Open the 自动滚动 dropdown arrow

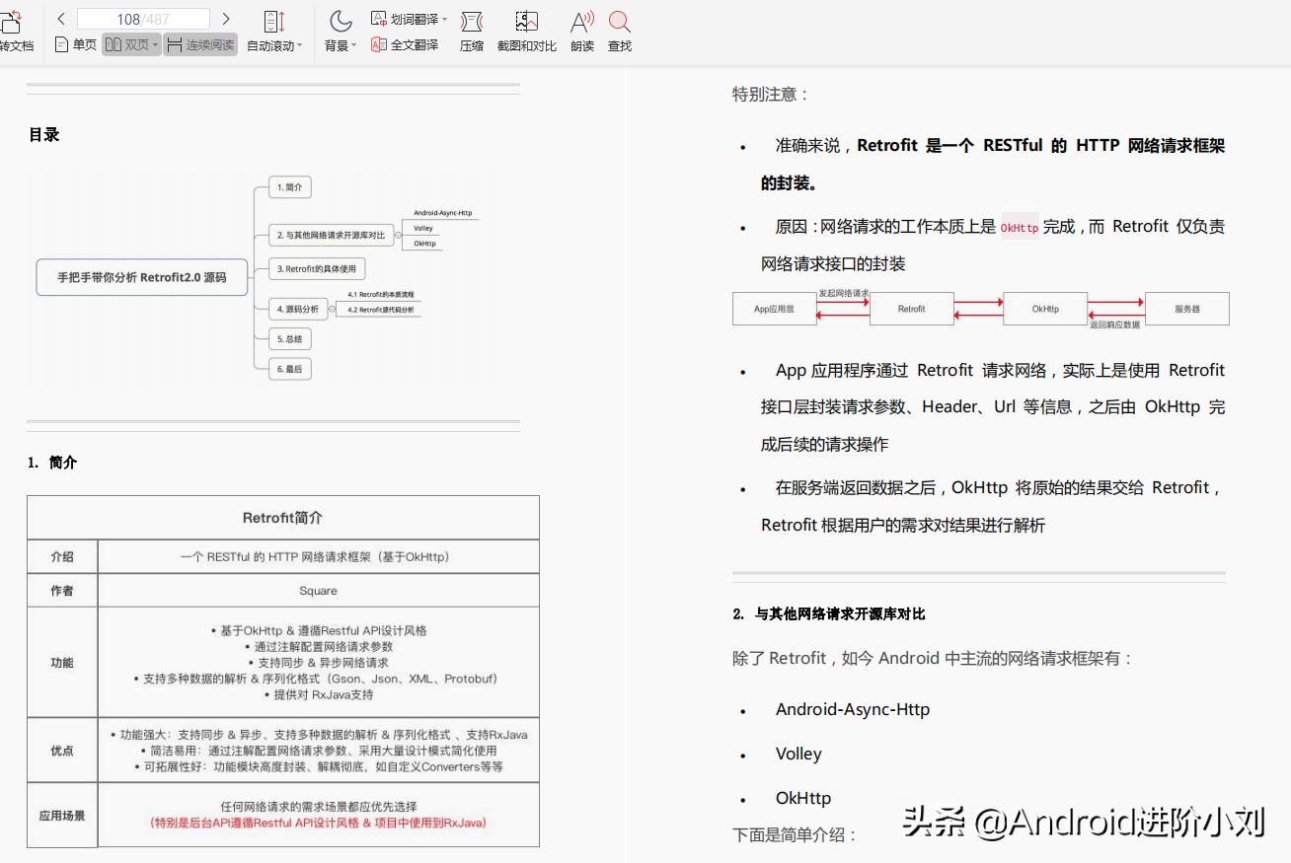[x=300, y=46]
